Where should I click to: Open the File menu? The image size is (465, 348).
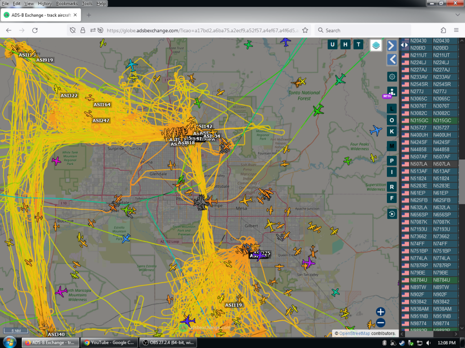[5, 4]
